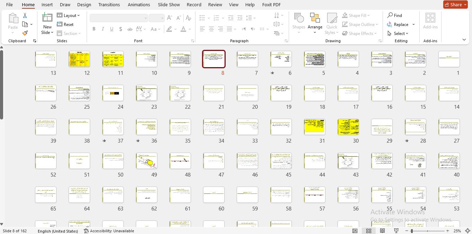Click the Zoom In plus button

pyautogui.click(x=447, y=231)
